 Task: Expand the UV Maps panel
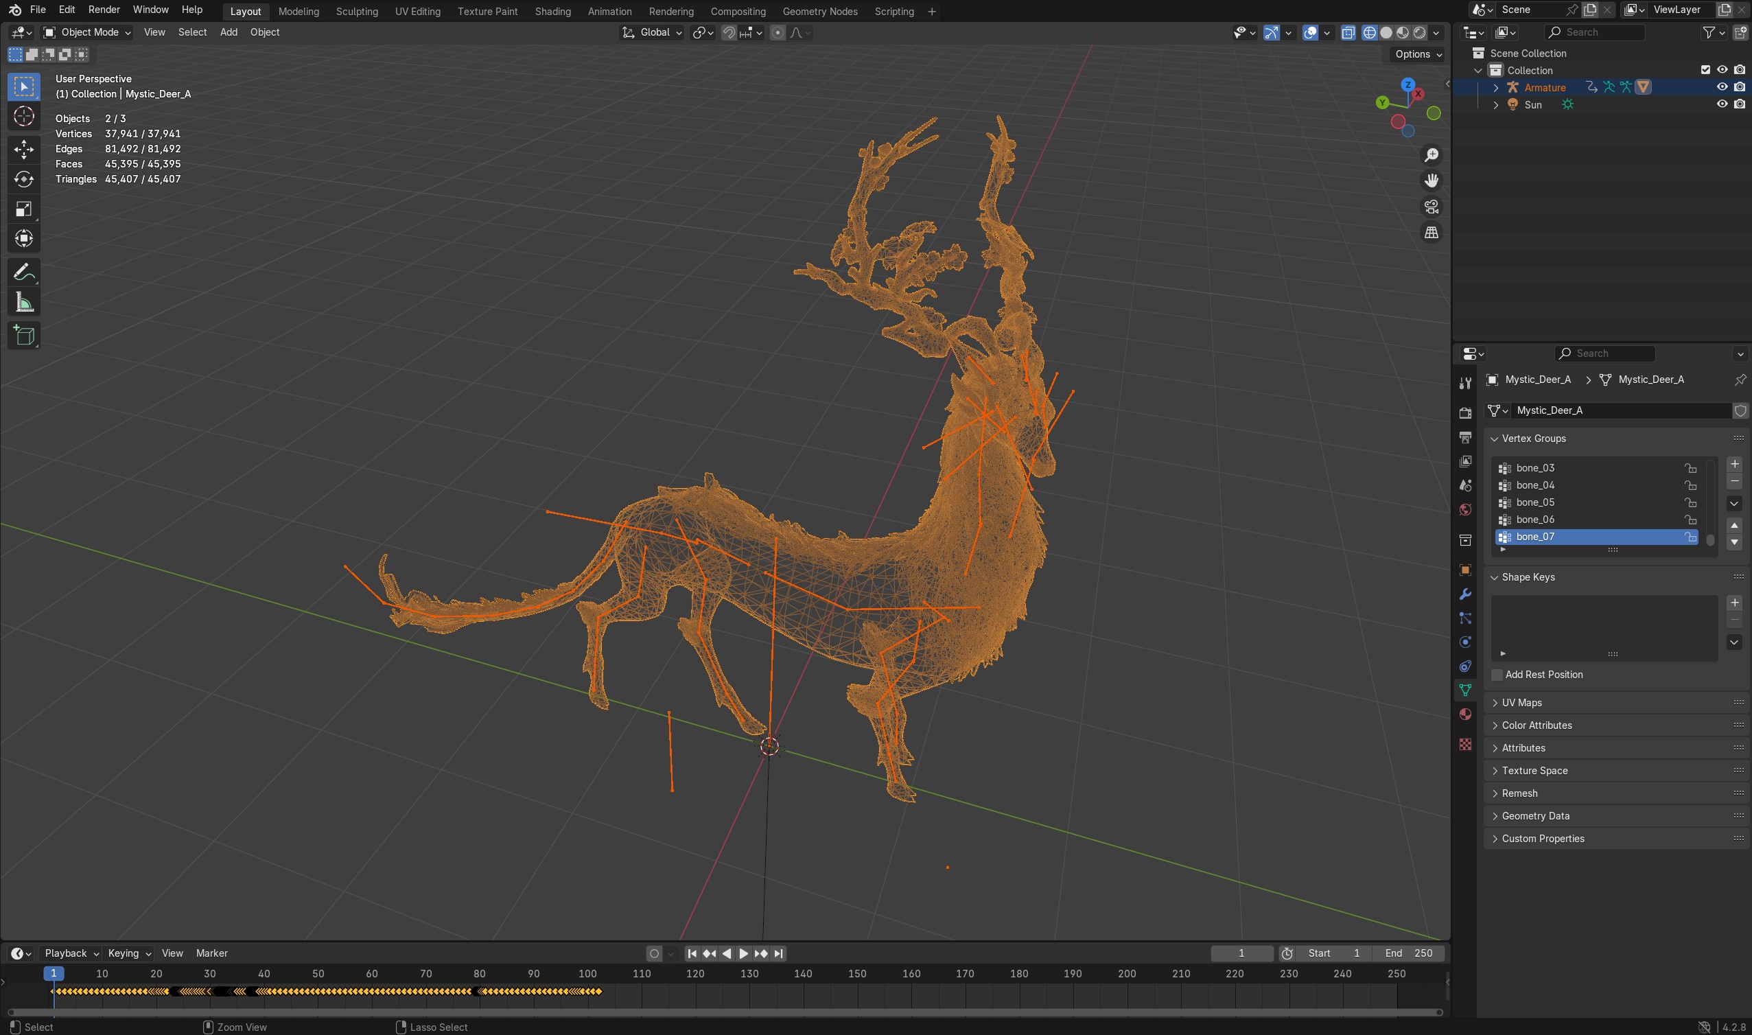coord(1521,702)
